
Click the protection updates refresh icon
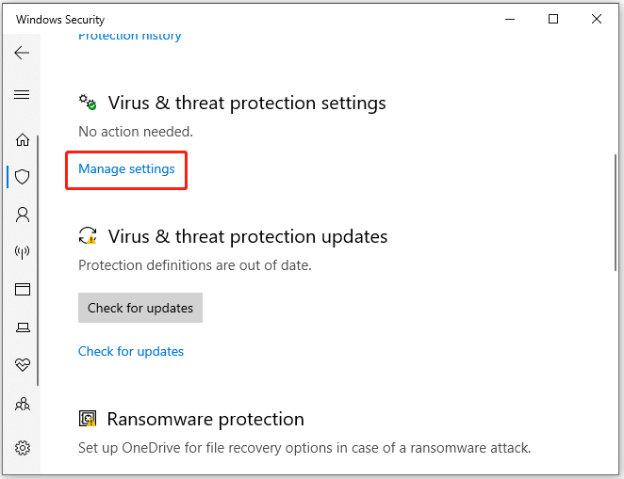pyautogui.click(x=88, y=236)
